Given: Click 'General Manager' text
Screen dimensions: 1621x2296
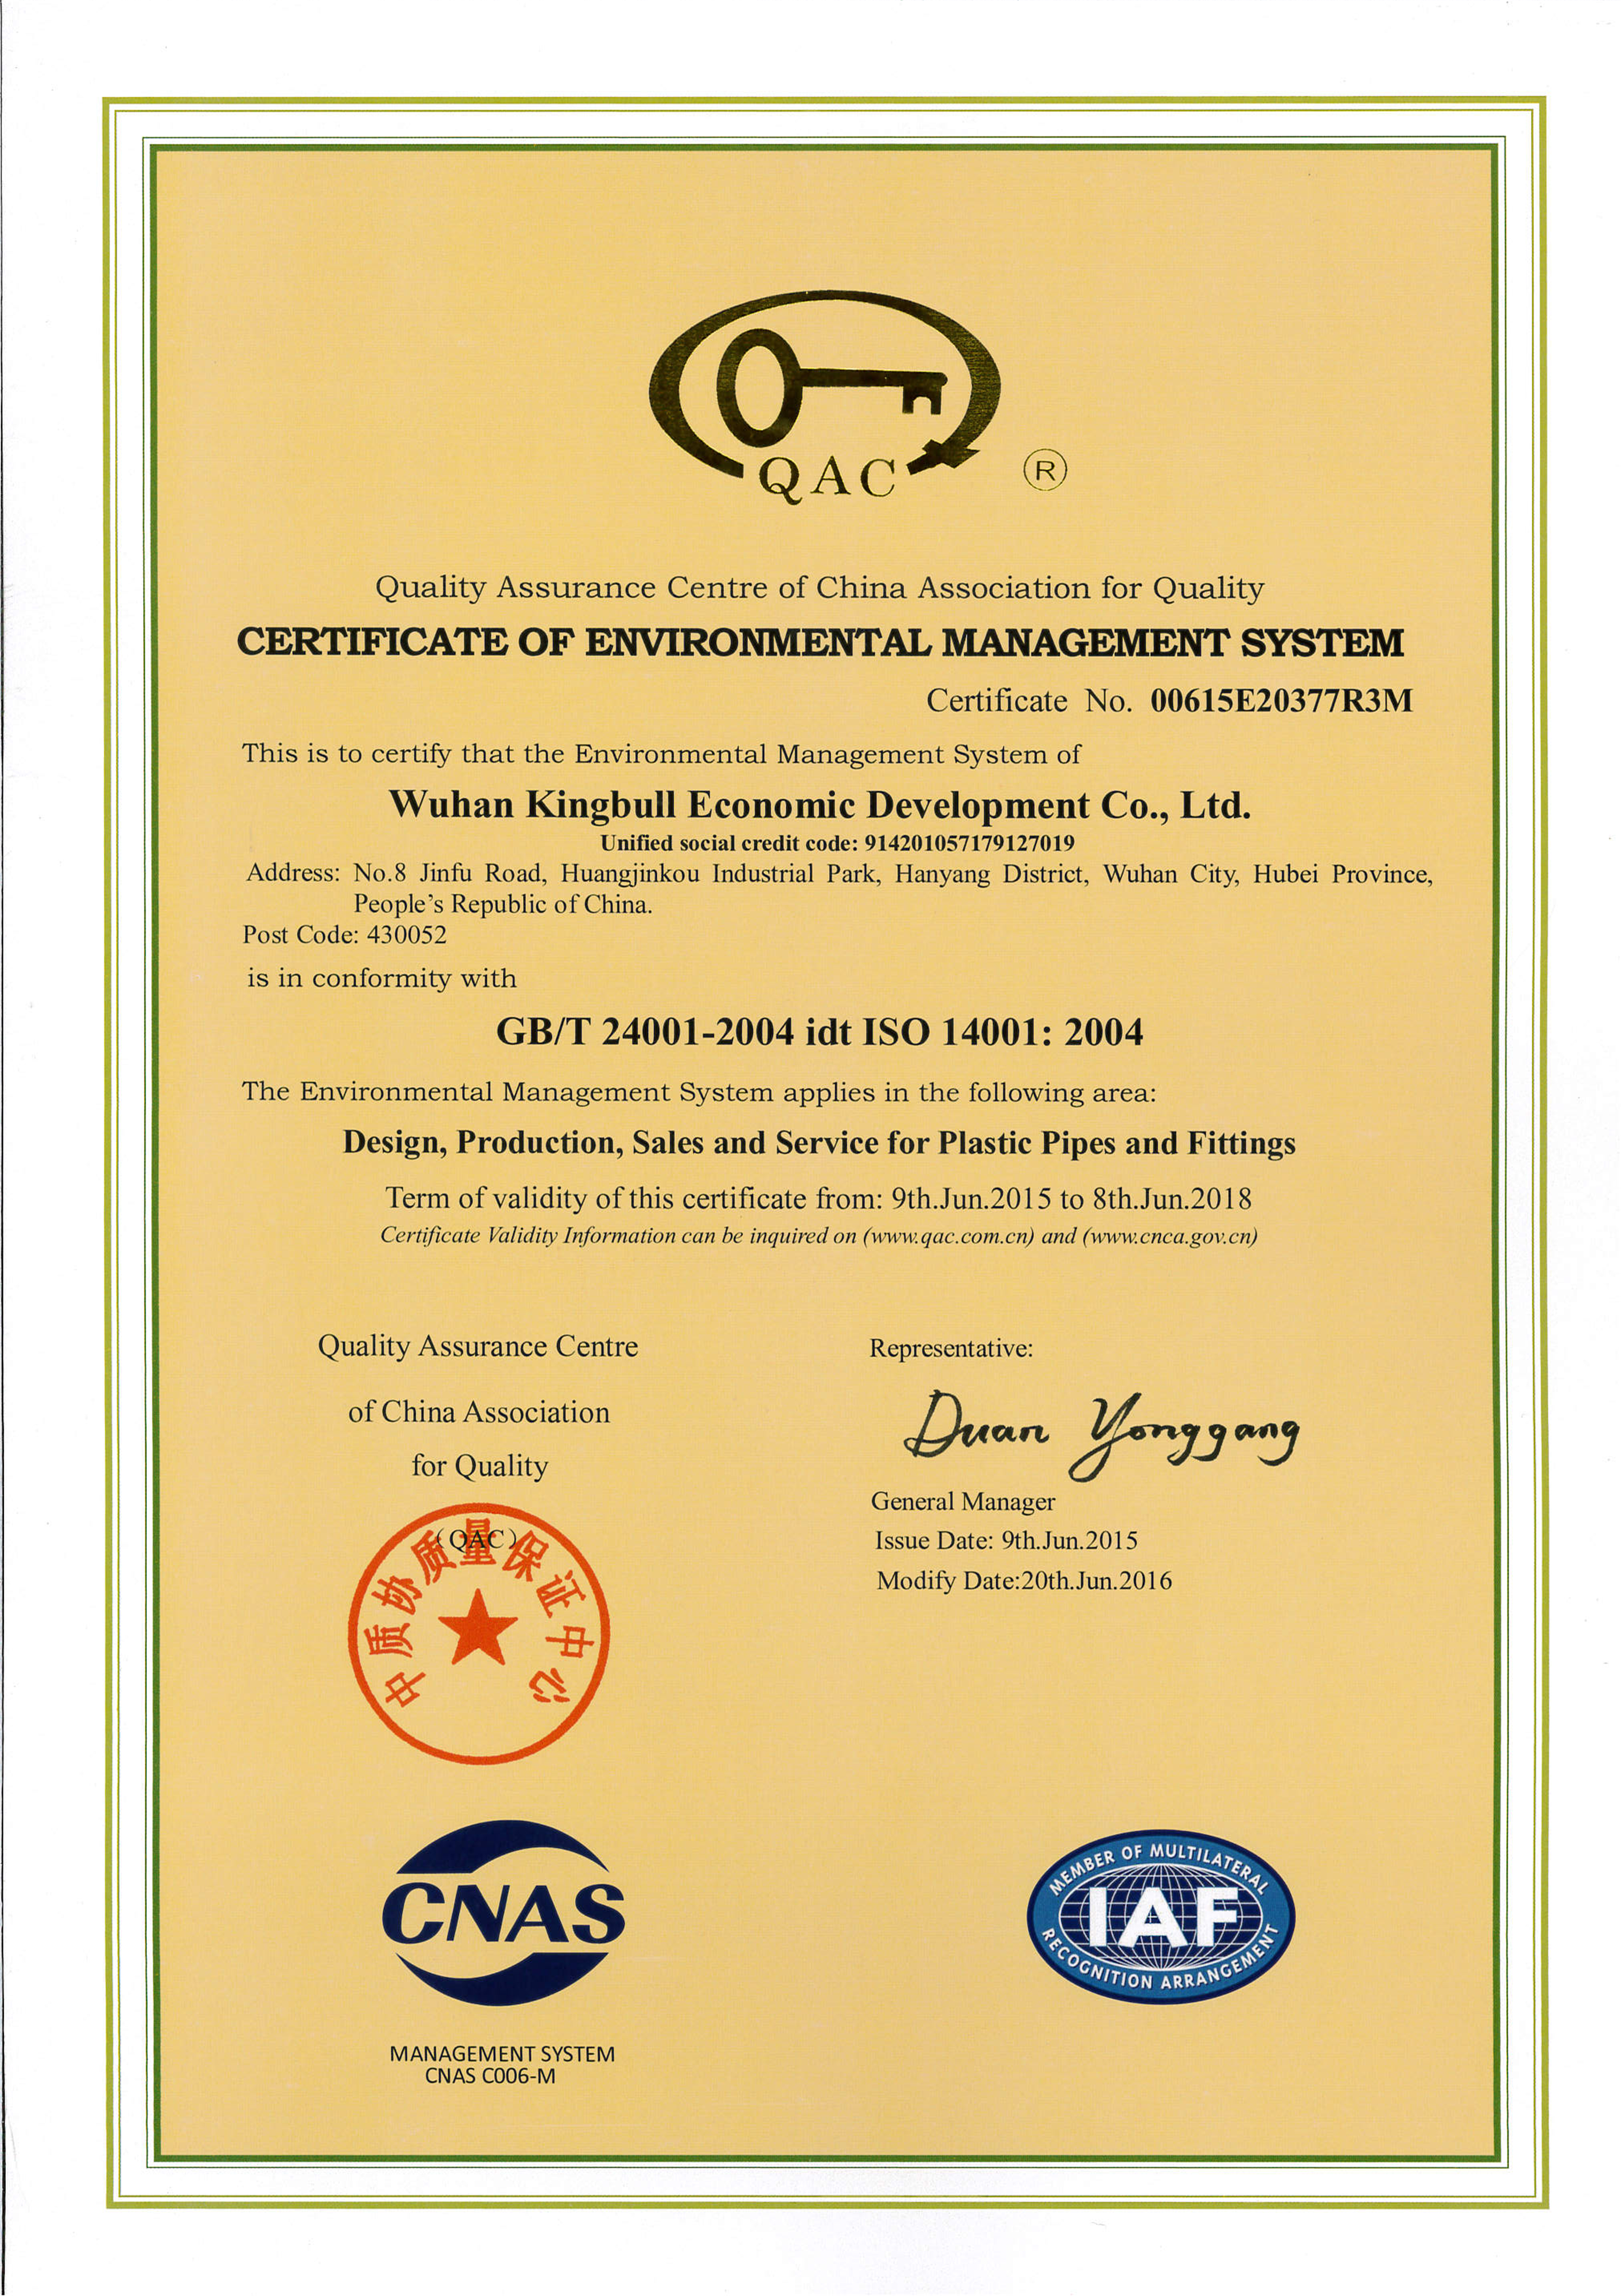Looking at the screenshot, I should coord(963,1501).
